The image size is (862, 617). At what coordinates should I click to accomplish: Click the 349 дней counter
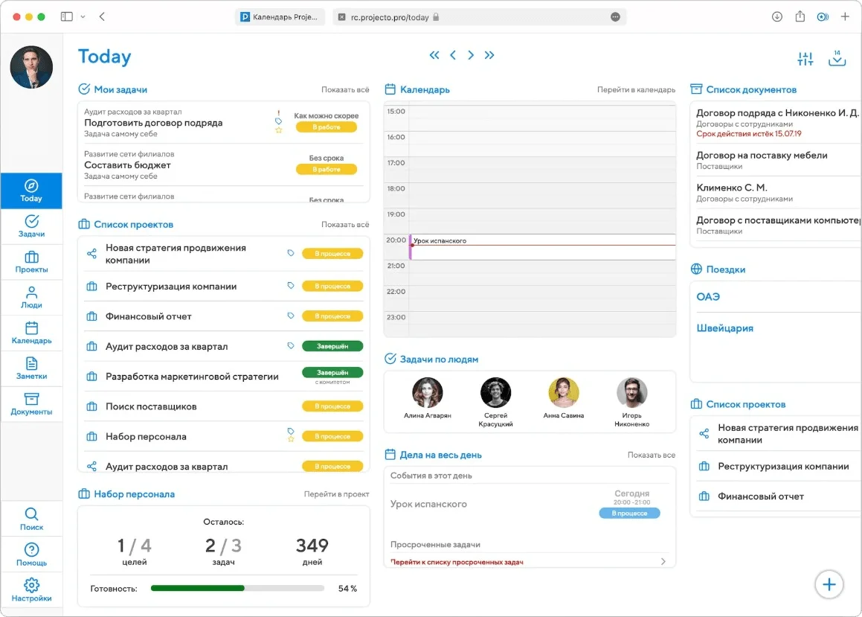tap(312, 551)
